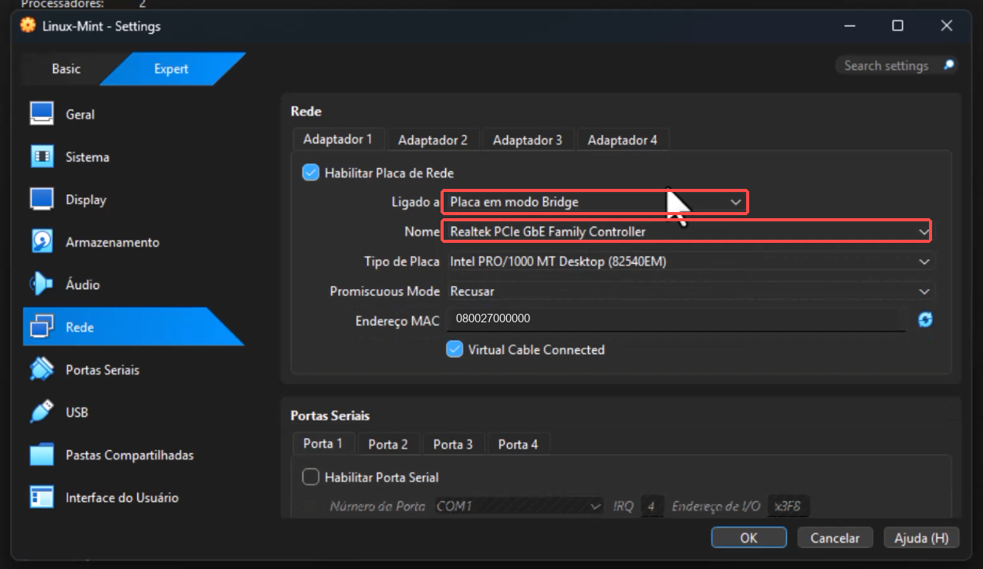This screenshot has width=983, height=569.
Task: Click the Cancelar button
Action: coord(835,537)
